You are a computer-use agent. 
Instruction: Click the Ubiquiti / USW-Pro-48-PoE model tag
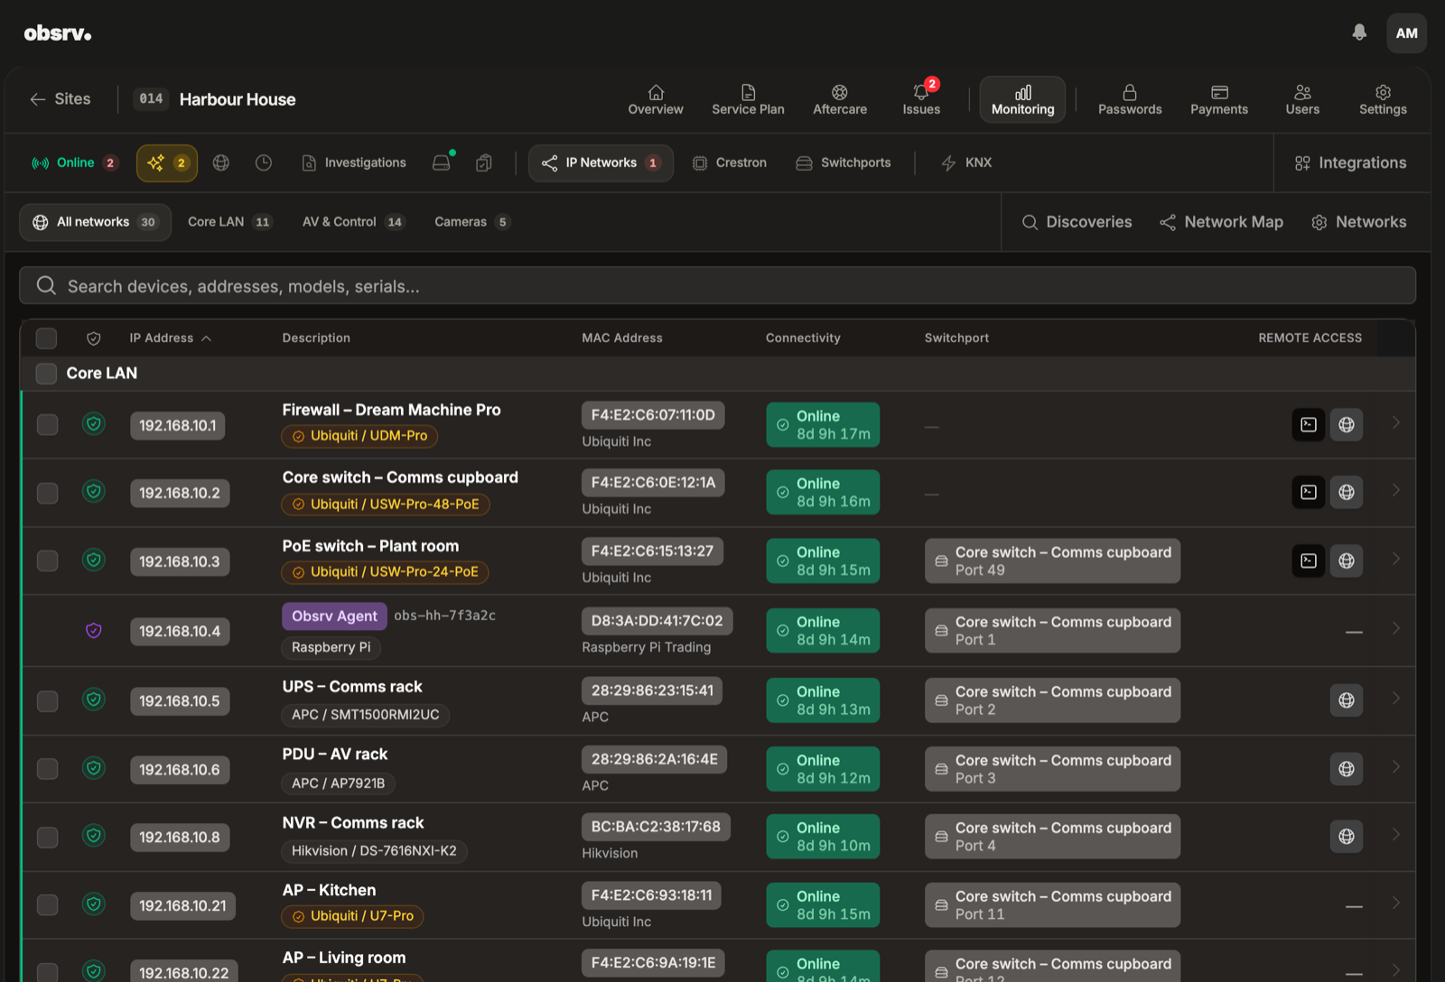[x=386, y=505]
